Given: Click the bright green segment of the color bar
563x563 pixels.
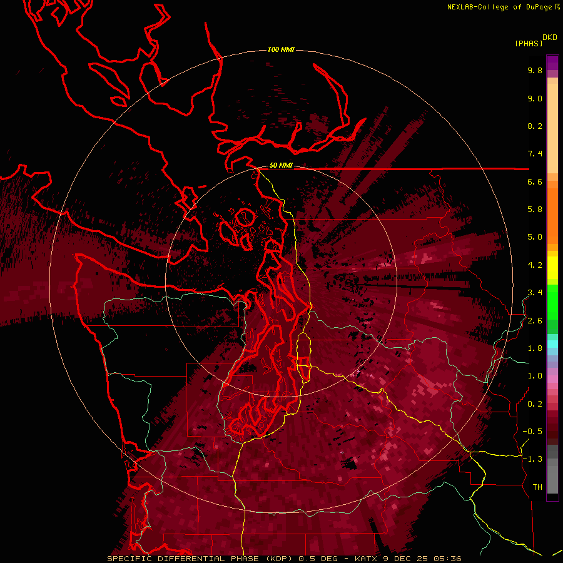Looking at the screenshot, I should coord(552,302).
